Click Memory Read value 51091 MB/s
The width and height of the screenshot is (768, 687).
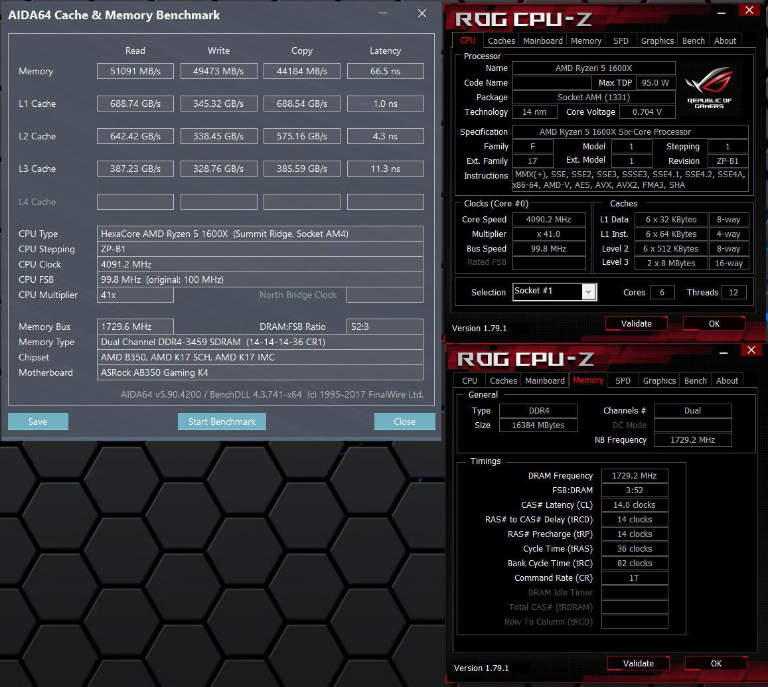click(x=135, y=71)
